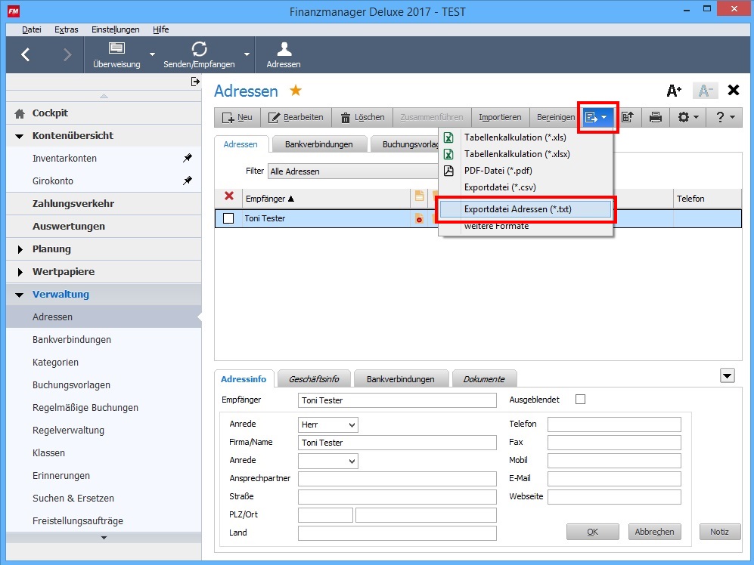Go back with the left arrow
754x565 pixels.
click(x=26, y=55)
